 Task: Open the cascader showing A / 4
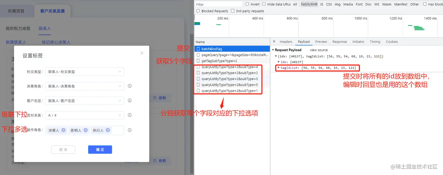[x=85, y=115]
